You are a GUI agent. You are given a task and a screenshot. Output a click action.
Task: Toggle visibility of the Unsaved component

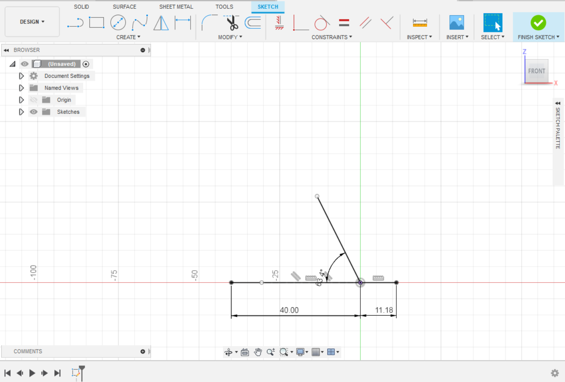tap(24, 64)
